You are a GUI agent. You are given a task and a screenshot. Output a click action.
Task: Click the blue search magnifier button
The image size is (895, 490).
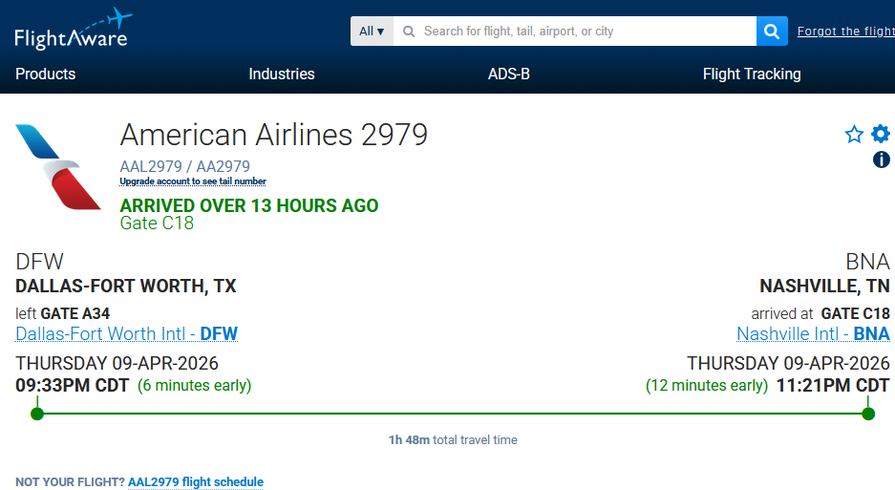click(x=772, y=31)
